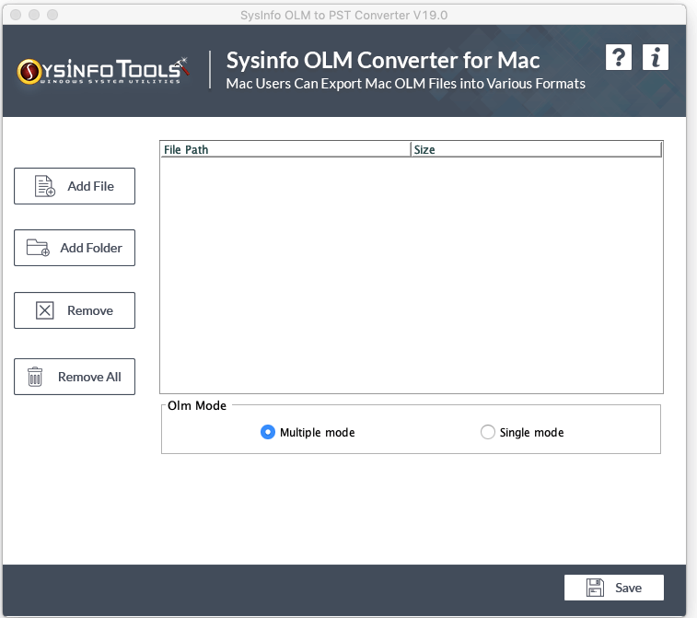Click the Add Folder button
Screen dimensions: 697x618
pyautogui.click(x=75, y=248)
